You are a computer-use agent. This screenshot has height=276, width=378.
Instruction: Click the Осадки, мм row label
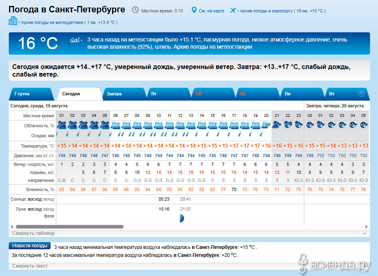(x=43, y=136)
